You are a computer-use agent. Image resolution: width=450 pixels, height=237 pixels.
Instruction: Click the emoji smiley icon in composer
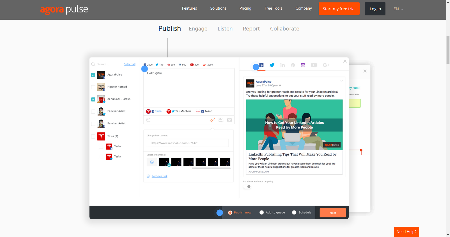tap(148, 120)
